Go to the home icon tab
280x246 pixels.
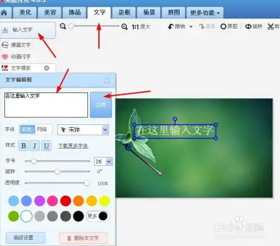point(4,13)
